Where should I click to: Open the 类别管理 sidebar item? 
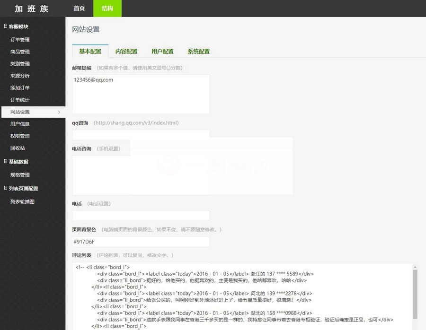click(x=19, y=63)
